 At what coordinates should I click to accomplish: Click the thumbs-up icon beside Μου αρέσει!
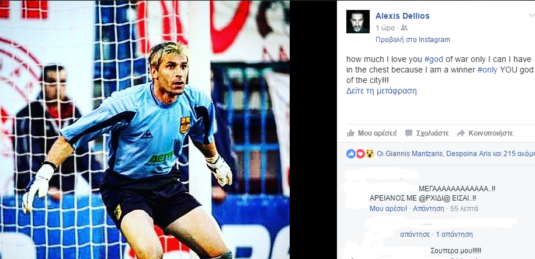click(x=350, y=133)
